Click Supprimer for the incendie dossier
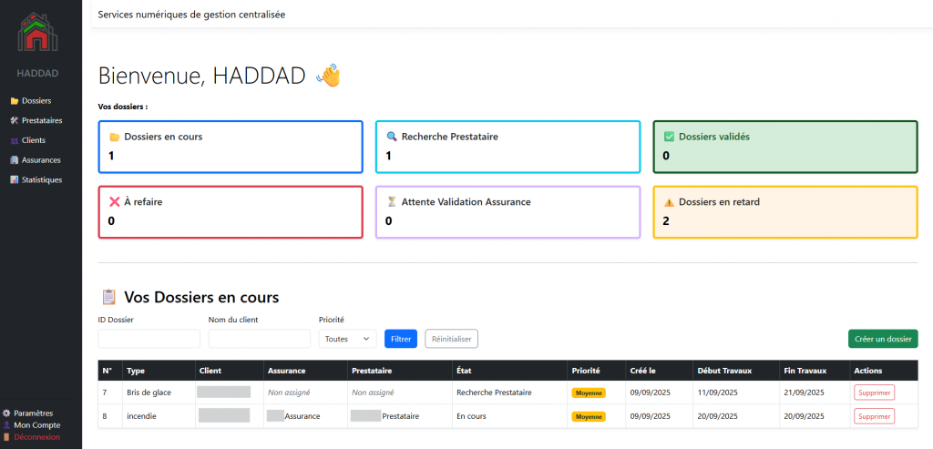 click(x=874, y=416)
